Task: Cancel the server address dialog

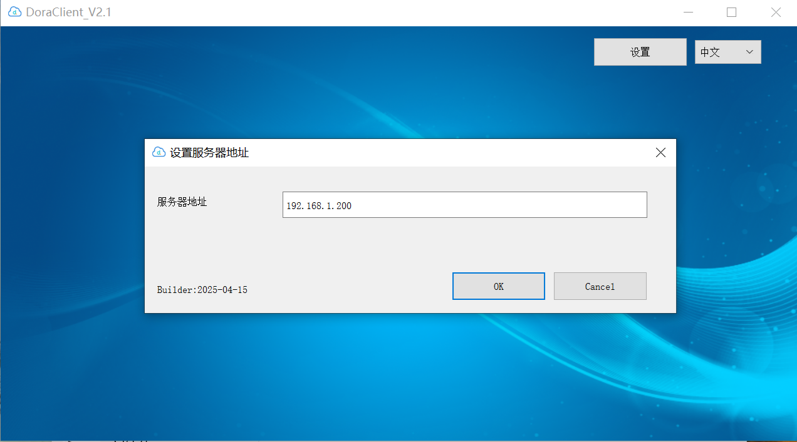Action: click(x=600, y=286)
